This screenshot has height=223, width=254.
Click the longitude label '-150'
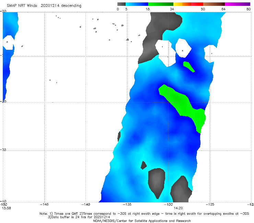(3, 204)
